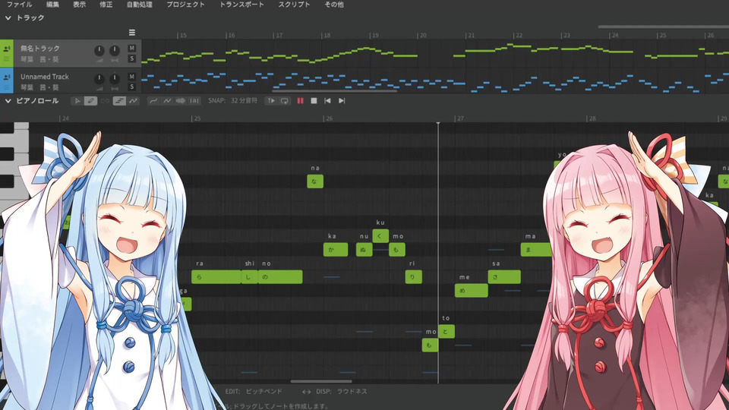Pause playback with the red pause button

(301, 101)
